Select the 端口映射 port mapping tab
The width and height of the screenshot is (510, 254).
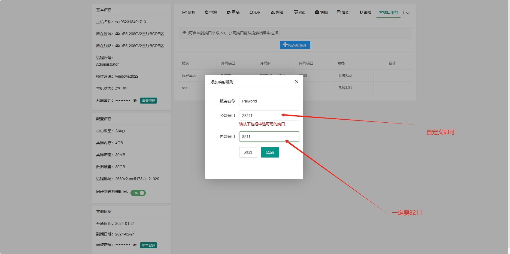click(x=388, y=12)
